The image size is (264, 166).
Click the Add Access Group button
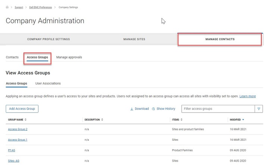(22, 109)
